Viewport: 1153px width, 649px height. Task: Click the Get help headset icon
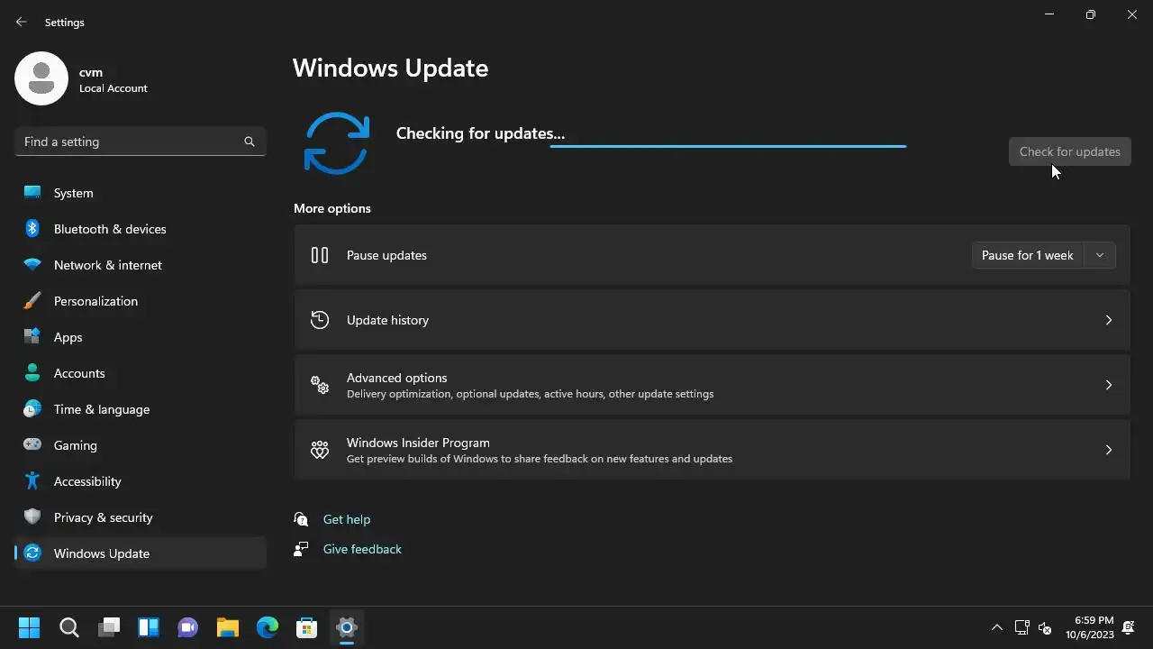pos(302,519)
